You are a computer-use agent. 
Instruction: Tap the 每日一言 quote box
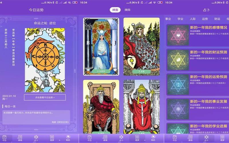coord(36,117)
